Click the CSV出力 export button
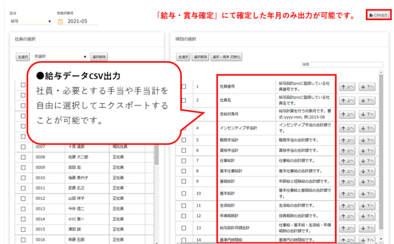The height and width of the screenshot is (244, 394). click(x=378, y=15)
